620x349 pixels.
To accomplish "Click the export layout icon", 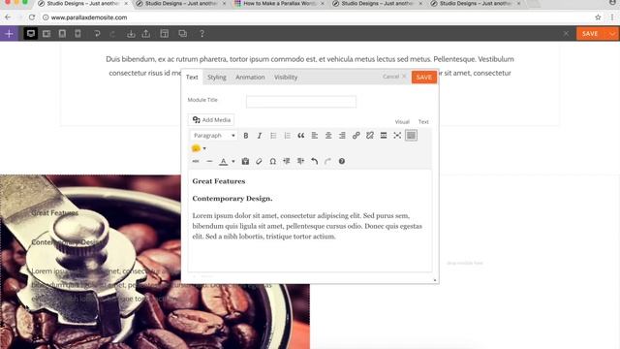I will coord(146,34).
